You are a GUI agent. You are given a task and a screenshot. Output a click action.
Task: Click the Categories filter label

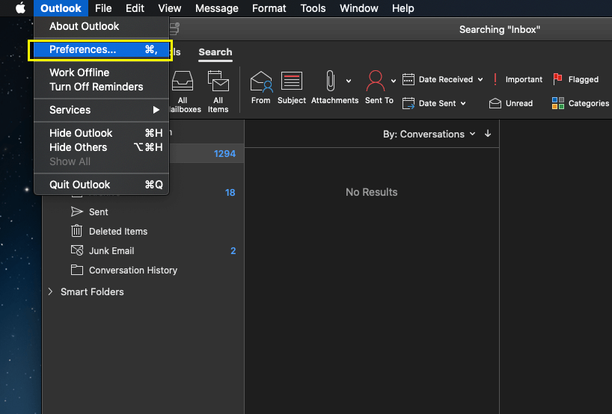(x=589, y=103)
